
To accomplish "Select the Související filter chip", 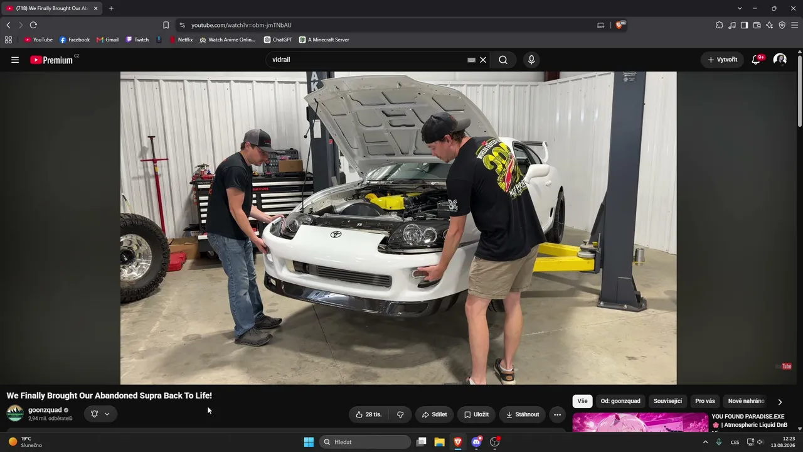I will point(667,401).
